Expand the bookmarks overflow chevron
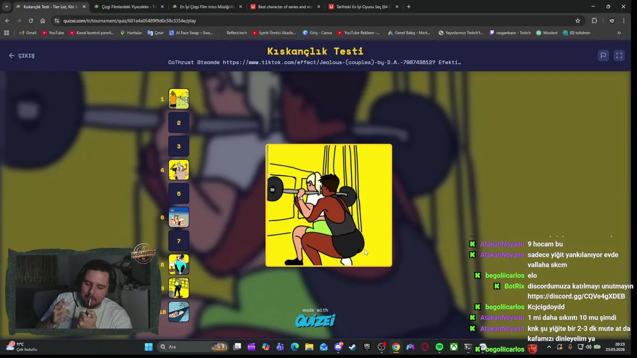The width and height of the screenshot is (637, 358). (619, 33)
